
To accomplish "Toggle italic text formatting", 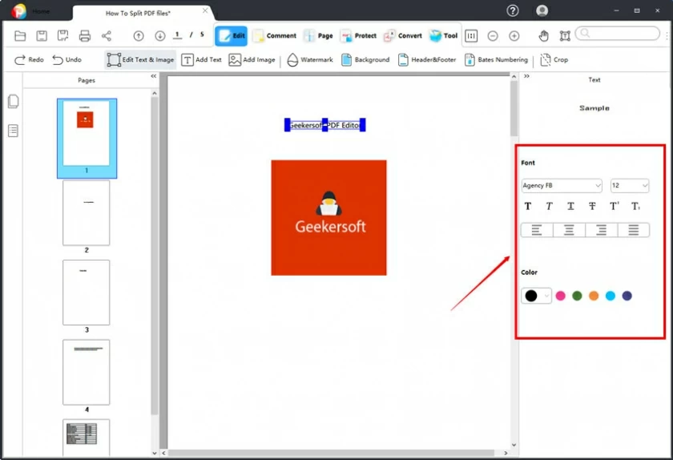I will tap(550, 206).
